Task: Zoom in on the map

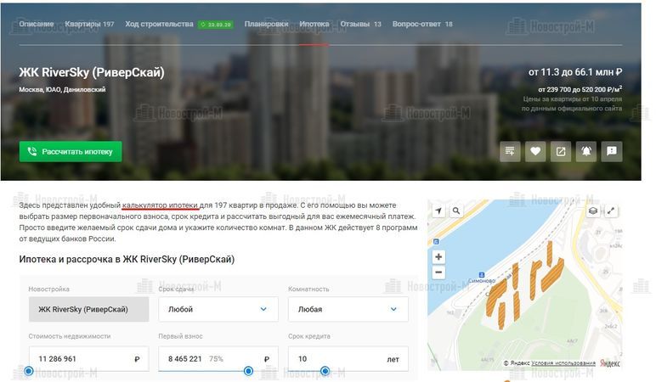Action: (438, 256)
